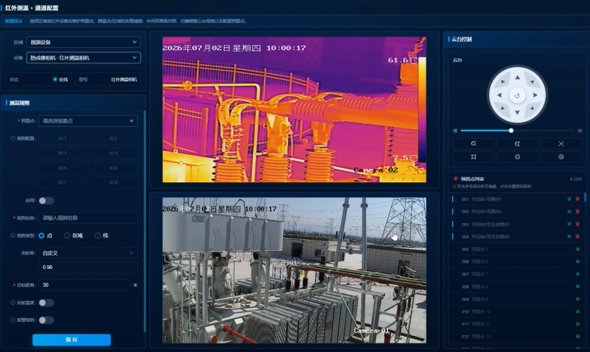Image resolution: width=590 pixels, height=352 pixels.
Task: Toggle the 报警规则 switch
Action: pyautogui.click(x=46, y=320)
